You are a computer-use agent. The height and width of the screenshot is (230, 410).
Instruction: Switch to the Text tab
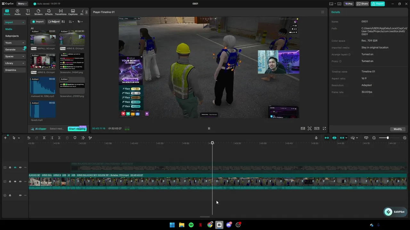pyautogui.click(x=28, y=12)
